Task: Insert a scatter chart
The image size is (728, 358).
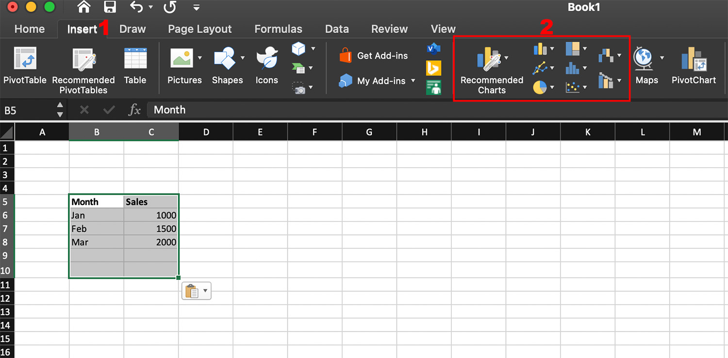Action: tap(573, 86)
